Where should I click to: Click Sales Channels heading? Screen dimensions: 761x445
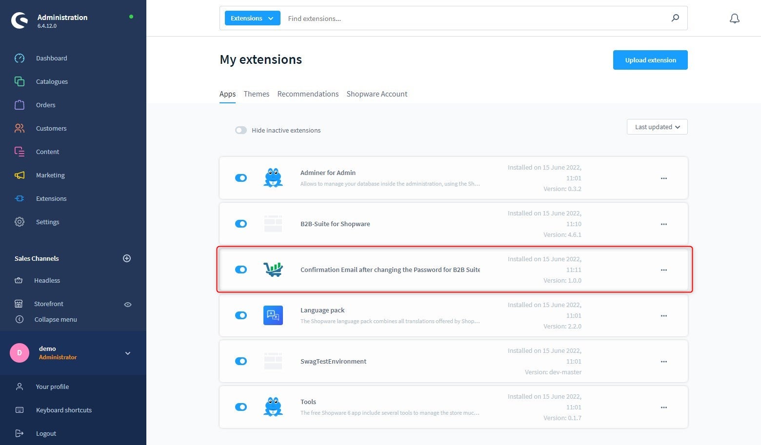[x=37, y=258]
